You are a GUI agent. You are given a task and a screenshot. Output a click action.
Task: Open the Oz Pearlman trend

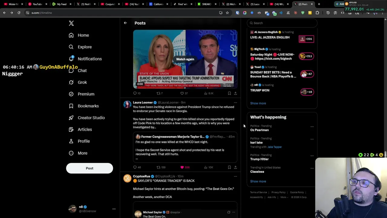[259, 130]
